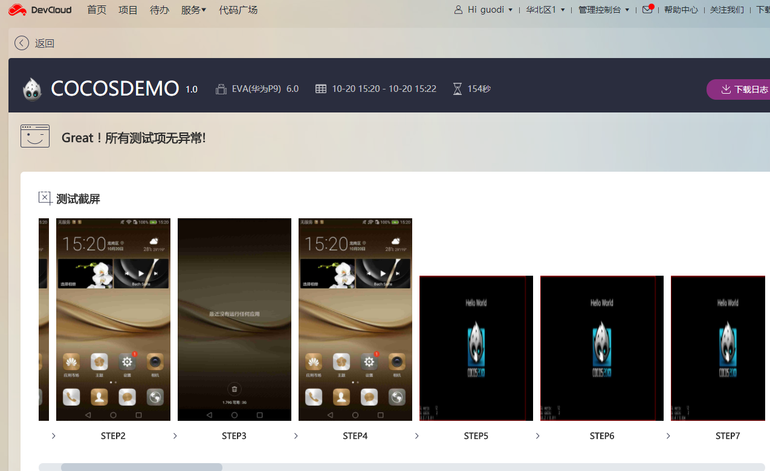
Task: Open the STEP6 Hello World screenshot
Action: point(602,348)
